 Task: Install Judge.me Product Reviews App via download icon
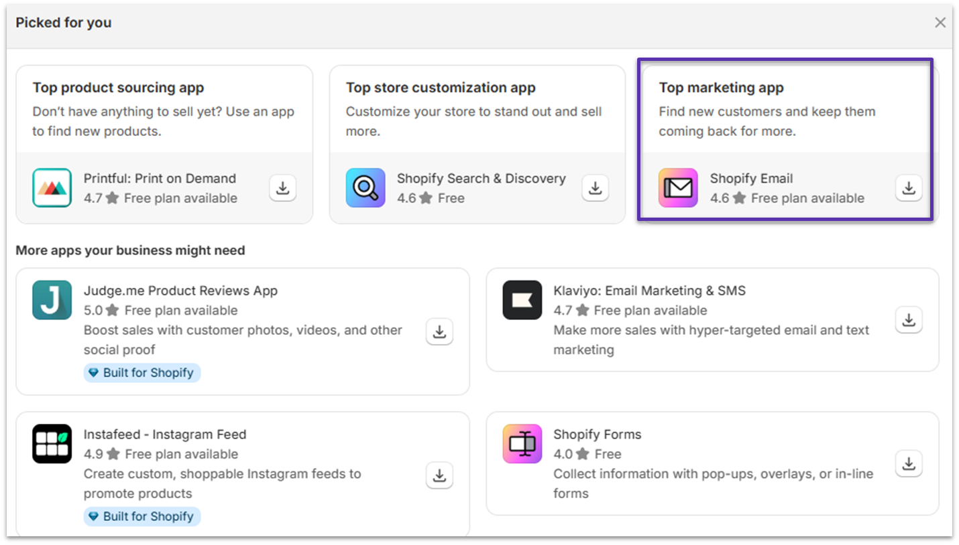[439, 331]
